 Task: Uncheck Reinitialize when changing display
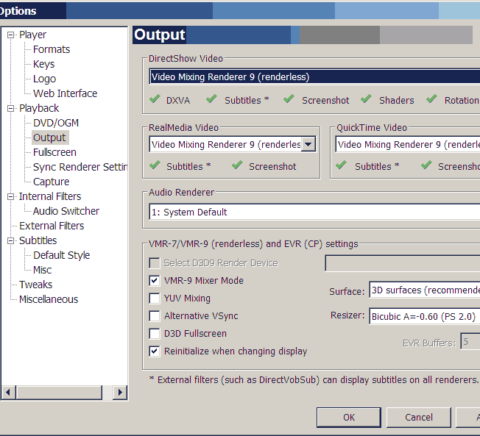click(155, 351)
